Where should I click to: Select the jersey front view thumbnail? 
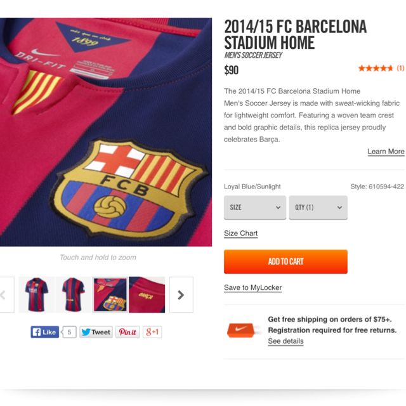(x=37, y=294)
